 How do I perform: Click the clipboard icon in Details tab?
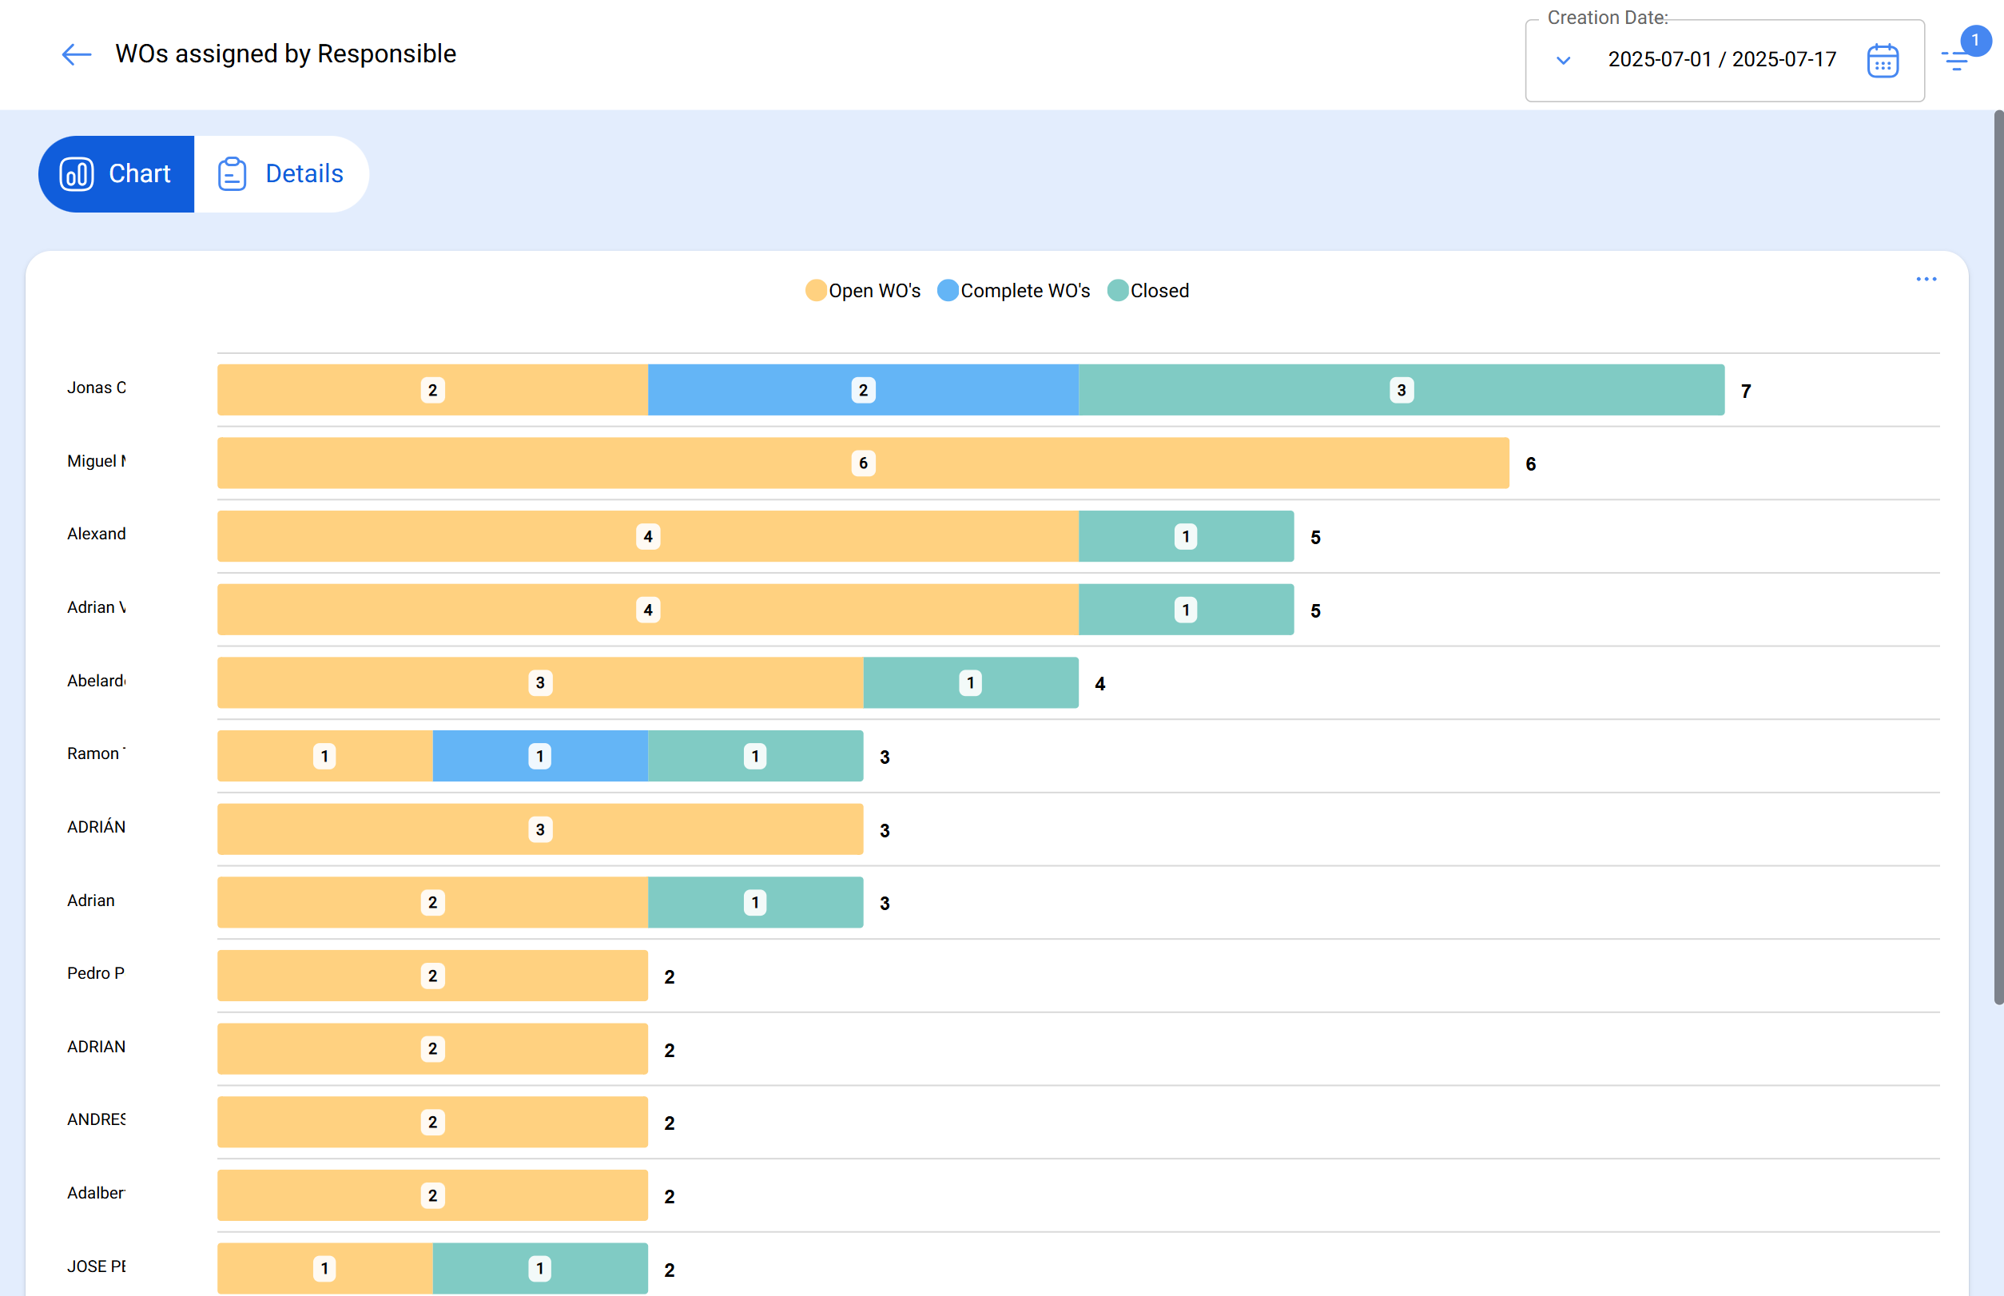click(232, 174)
